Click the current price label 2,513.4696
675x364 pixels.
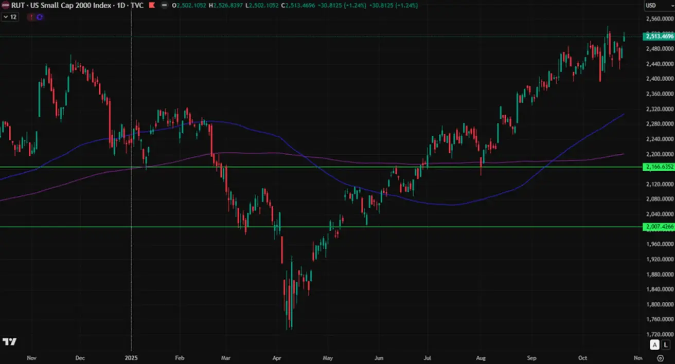coord(659,37)
